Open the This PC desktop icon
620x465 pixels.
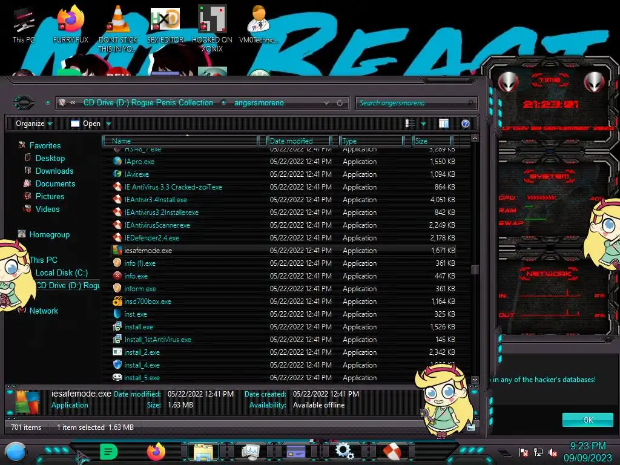pos(24,25)
